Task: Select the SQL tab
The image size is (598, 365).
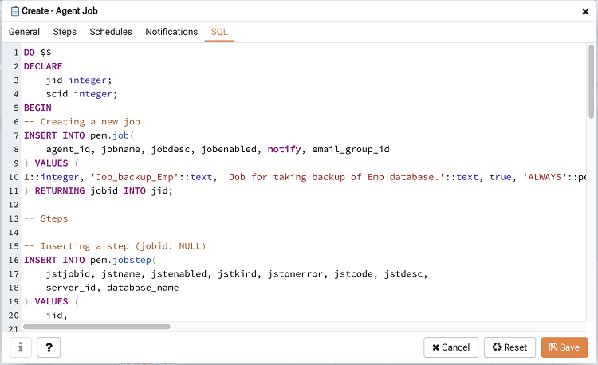Action: coord(219,32)
